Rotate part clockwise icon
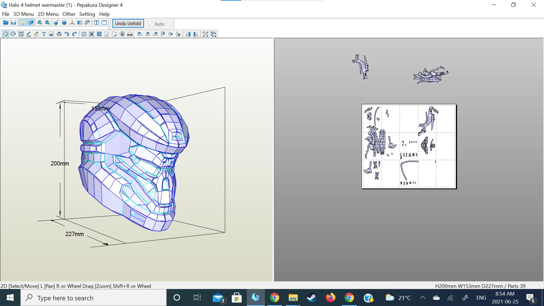Screen dimensions: 544x306 coord(196,34)
